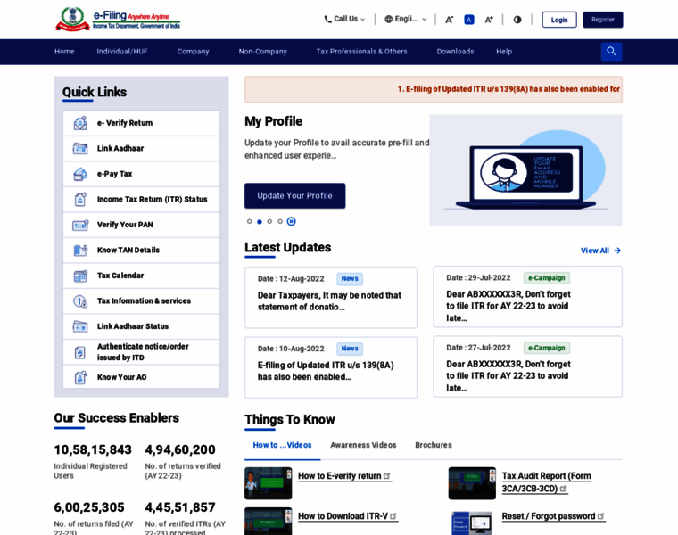
Task: Open the How to E-verify return thumbnail
Action: [x=268, y=482]
